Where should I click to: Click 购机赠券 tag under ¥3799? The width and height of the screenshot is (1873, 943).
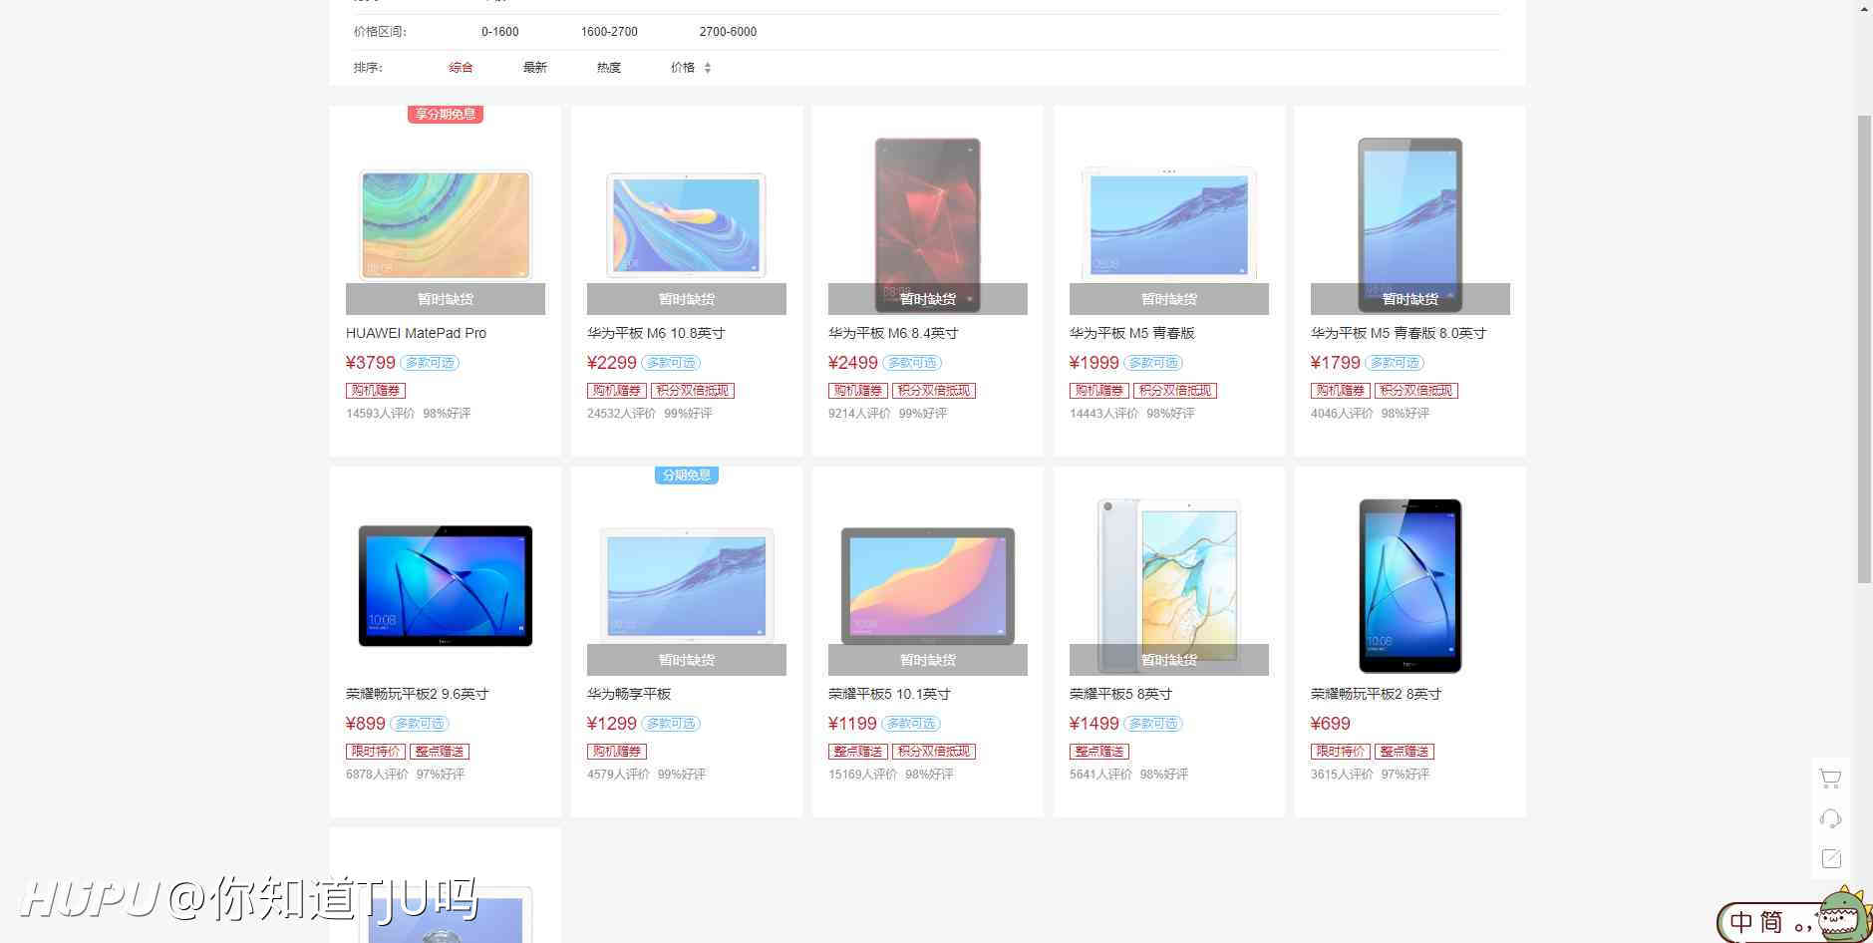(376, 391)
